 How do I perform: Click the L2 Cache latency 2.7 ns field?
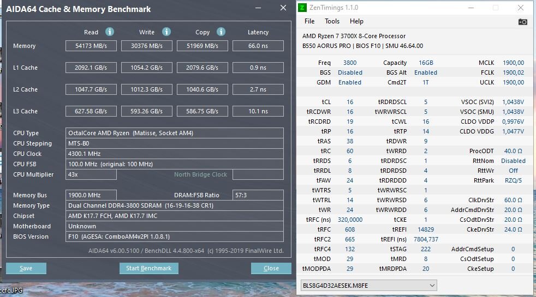point(258,89)
